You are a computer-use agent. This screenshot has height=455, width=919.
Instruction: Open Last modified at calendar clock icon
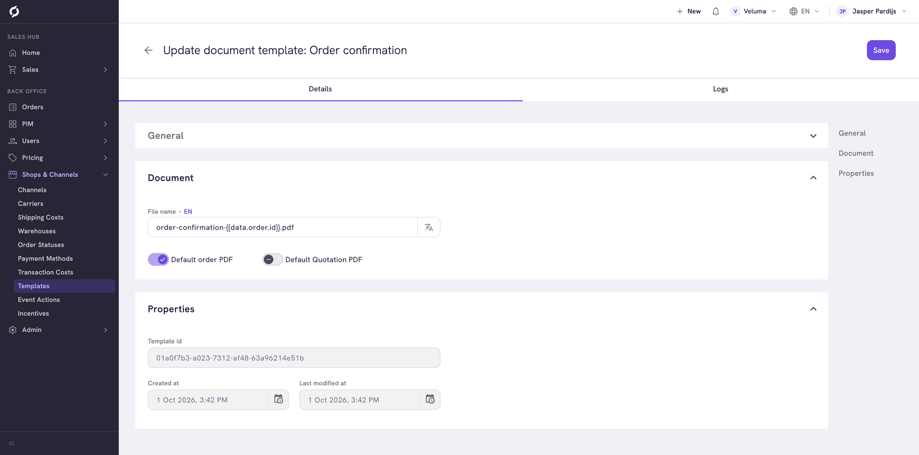430,400
